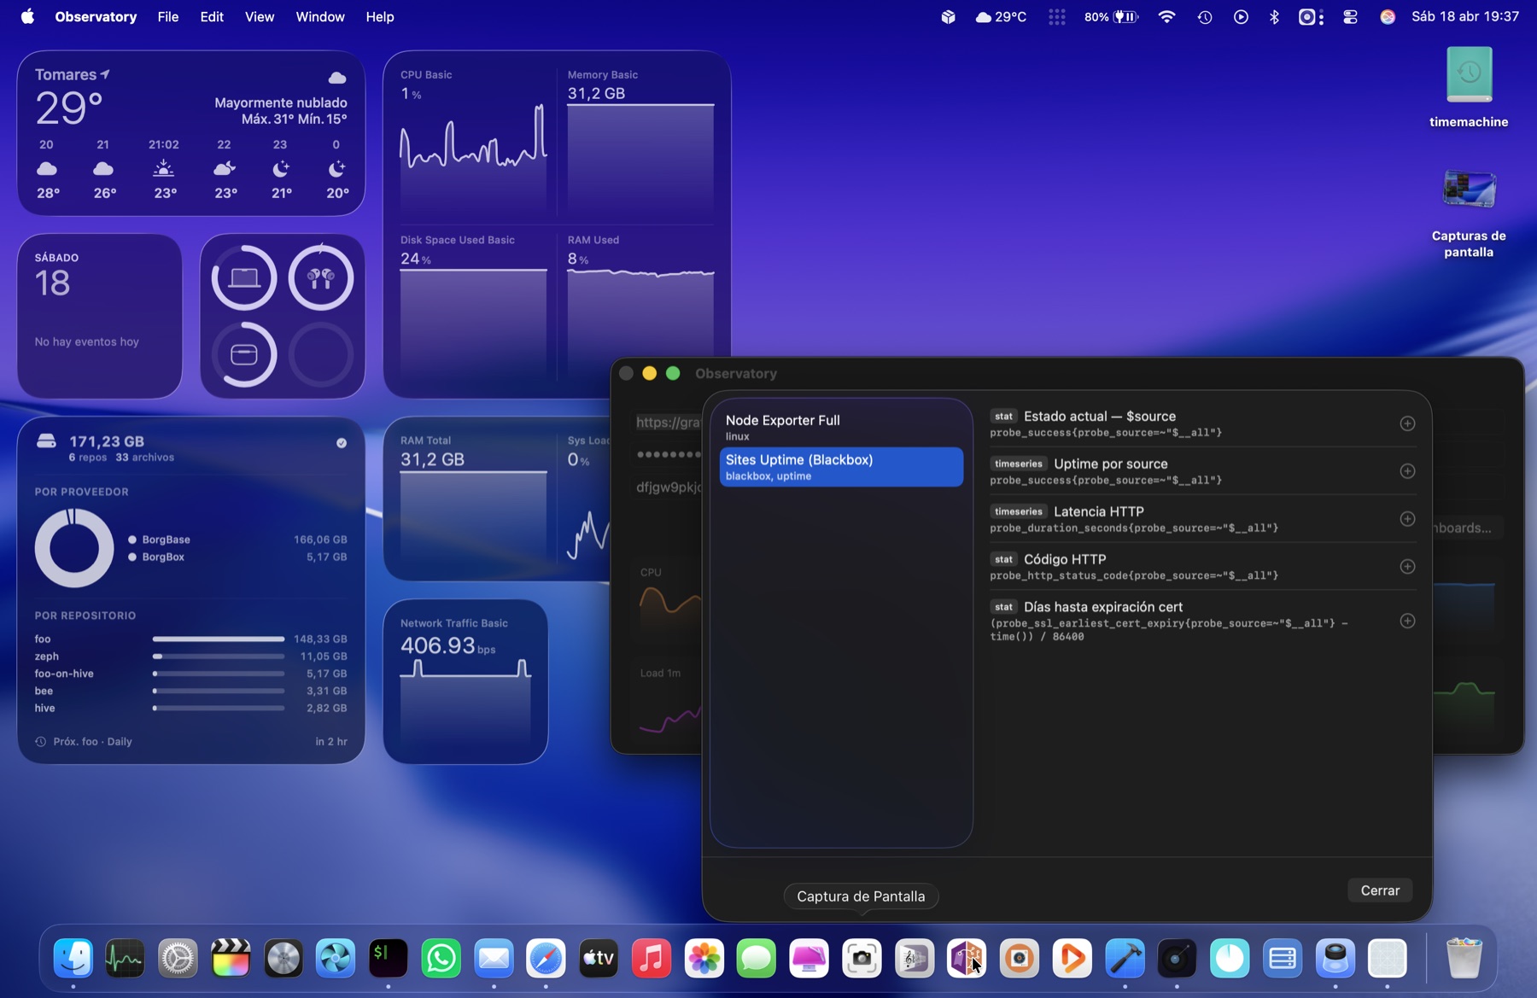Viewport: 1537px width, 998px height.
Task: Add the "Días hasta expiración cert" panel
Action: (1407, 621)
